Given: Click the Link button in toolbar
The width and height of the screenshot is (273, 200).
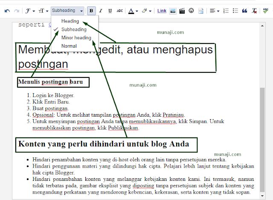Looking at the screenshot, I should (x=162, y=11).
